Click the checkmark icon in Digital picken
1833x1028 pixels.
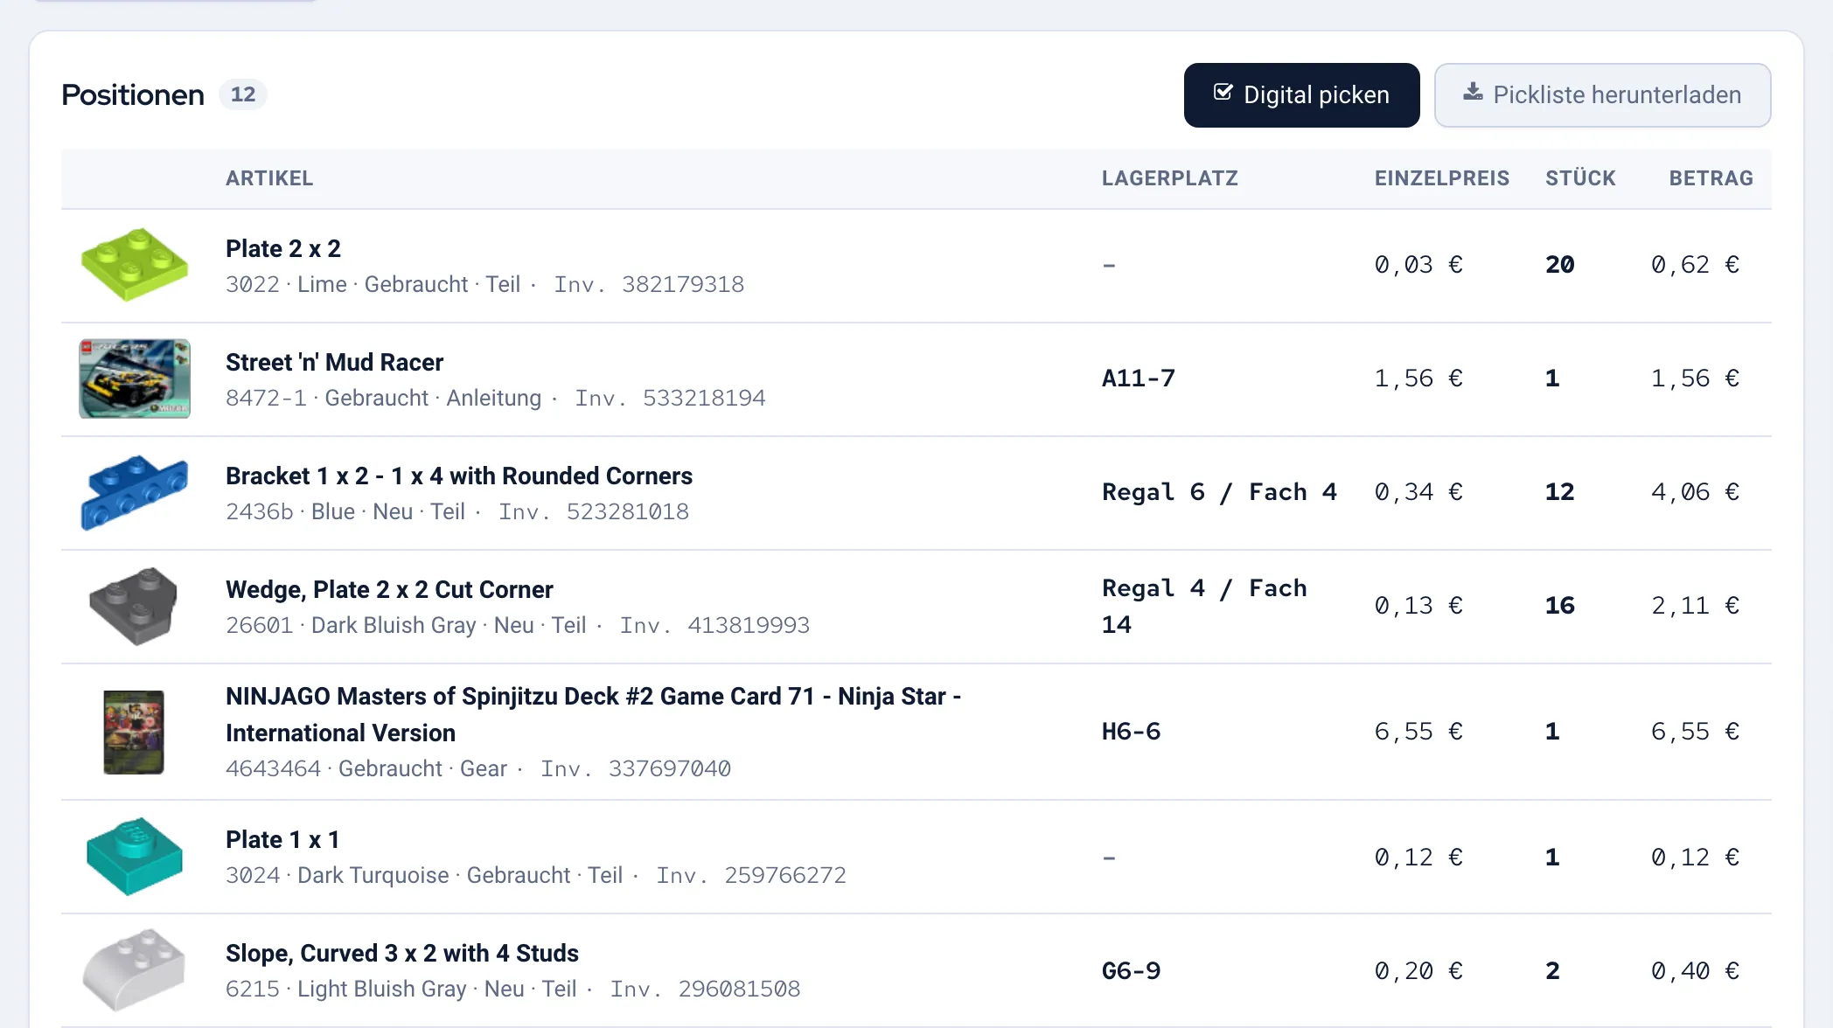1223,93
